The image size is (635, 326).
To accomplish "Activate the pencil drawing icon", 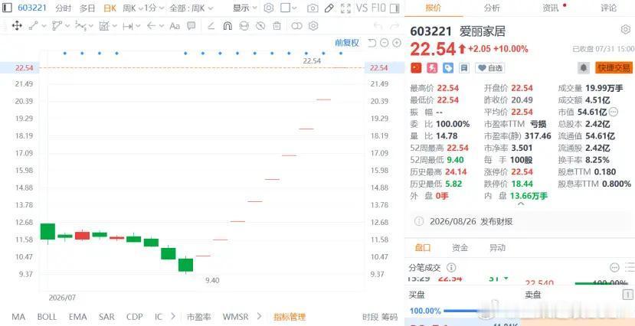I will click(x=329, y=8).
